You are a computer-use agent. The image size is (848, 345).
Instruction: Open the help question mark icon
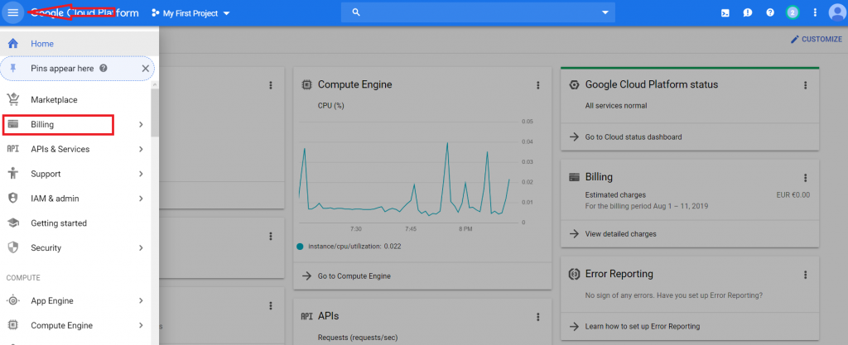click(x=770, y=13)
